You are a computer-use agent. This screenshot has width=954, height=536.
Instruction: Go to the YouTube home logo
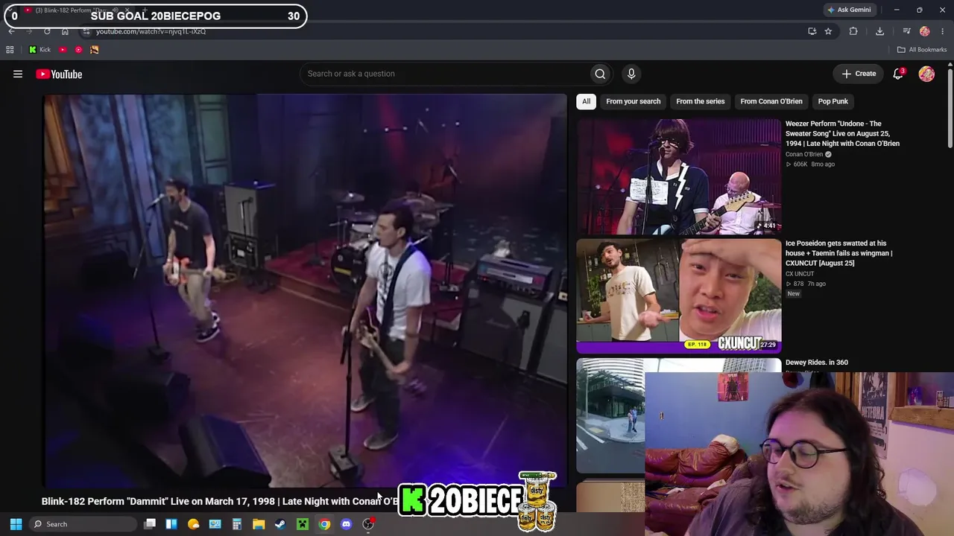(x=59, y=74)
